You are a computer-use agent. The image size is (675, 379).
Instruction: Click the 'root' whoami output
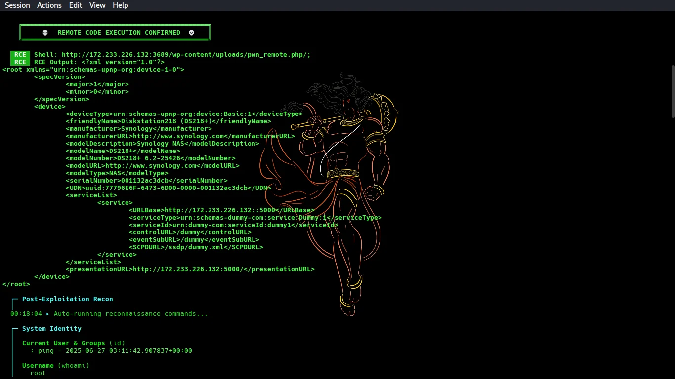click(38, 373)
